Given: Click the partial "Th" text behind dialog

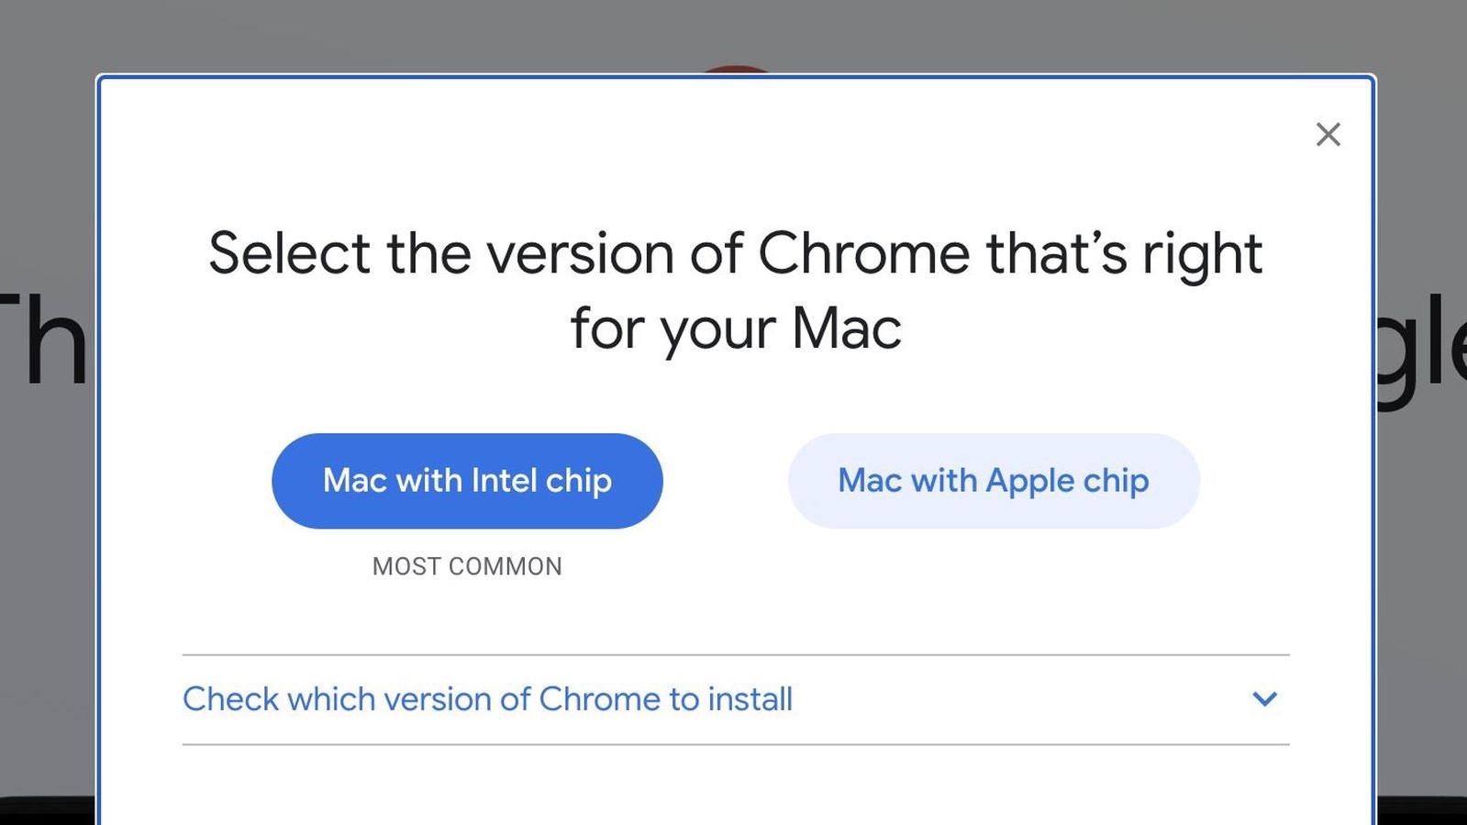Looking at the screenshot, I should pos(44,341).
